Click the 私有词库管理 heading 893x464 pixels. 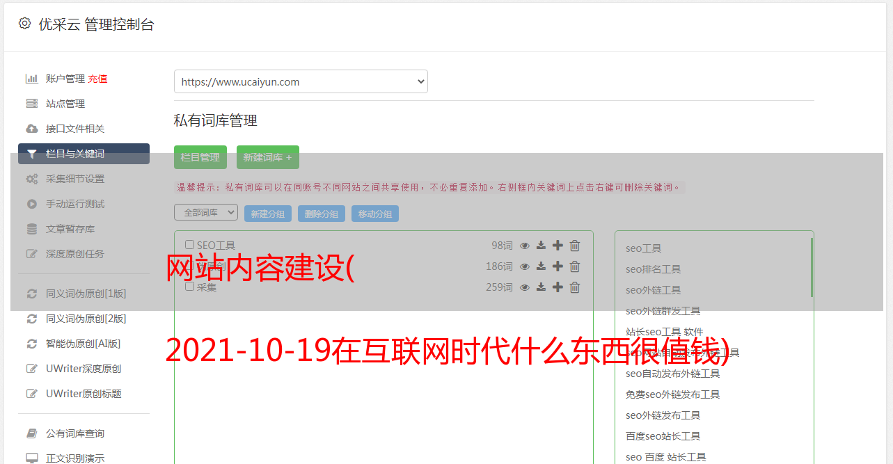tap(216, 120)
